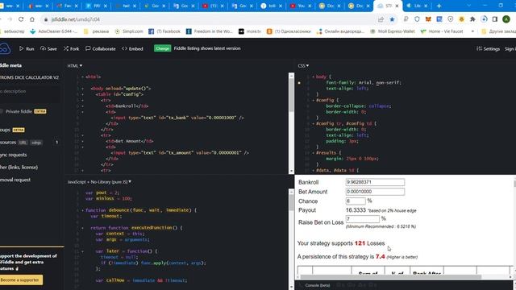
Task: Open the JavaScript + No-Library dropdown
Action: click(x=99, y=182)
